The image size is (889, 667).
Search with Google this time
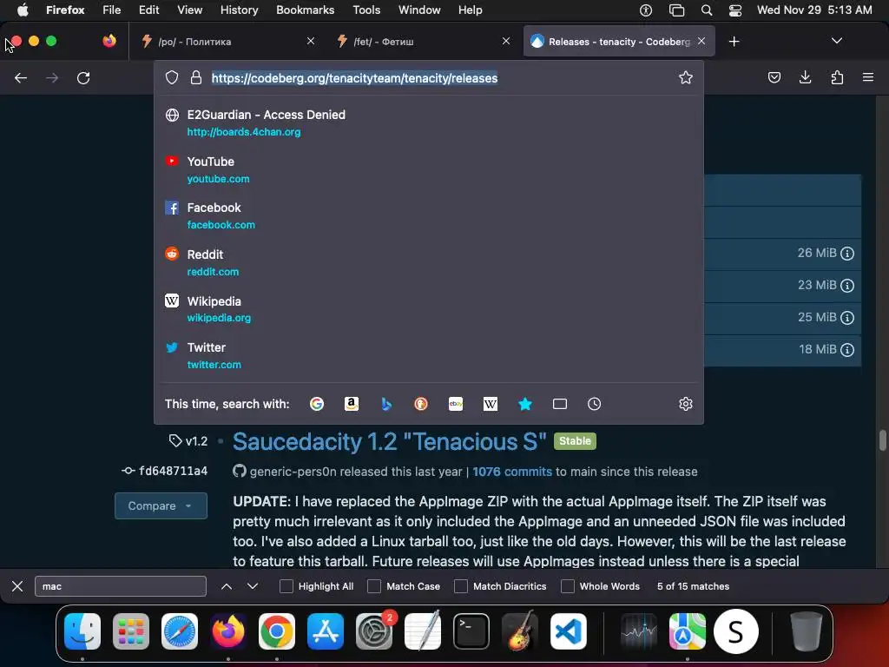317,404
